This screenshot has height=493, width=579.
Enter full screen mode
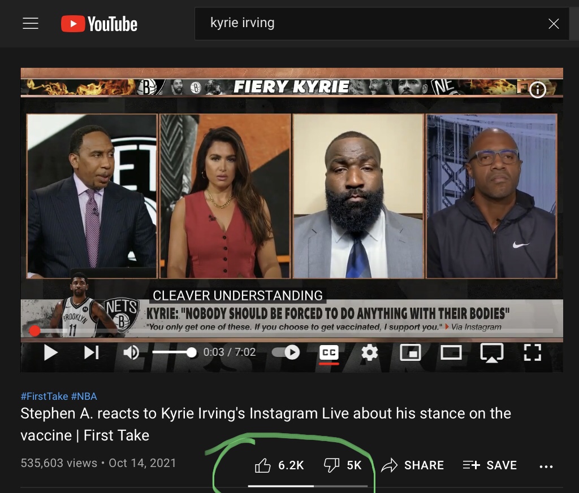[533, 352]
